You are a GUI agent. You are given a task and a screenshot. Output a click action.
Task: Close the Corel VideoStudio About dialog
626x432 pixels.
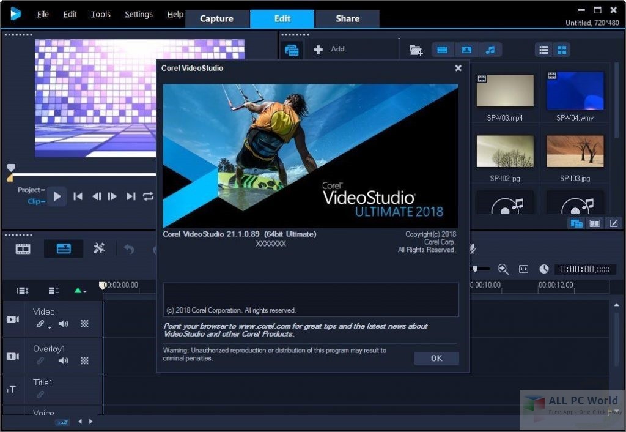tap(458, 68)
